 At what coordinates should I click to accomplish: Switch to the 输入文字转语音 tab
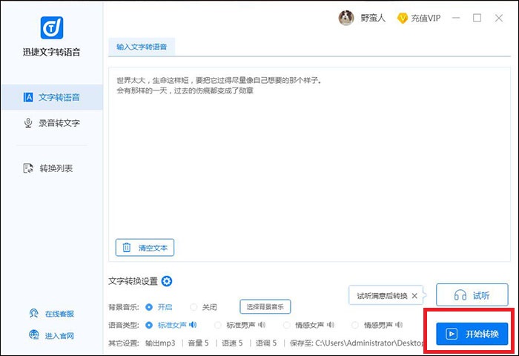tap(142, 47)
